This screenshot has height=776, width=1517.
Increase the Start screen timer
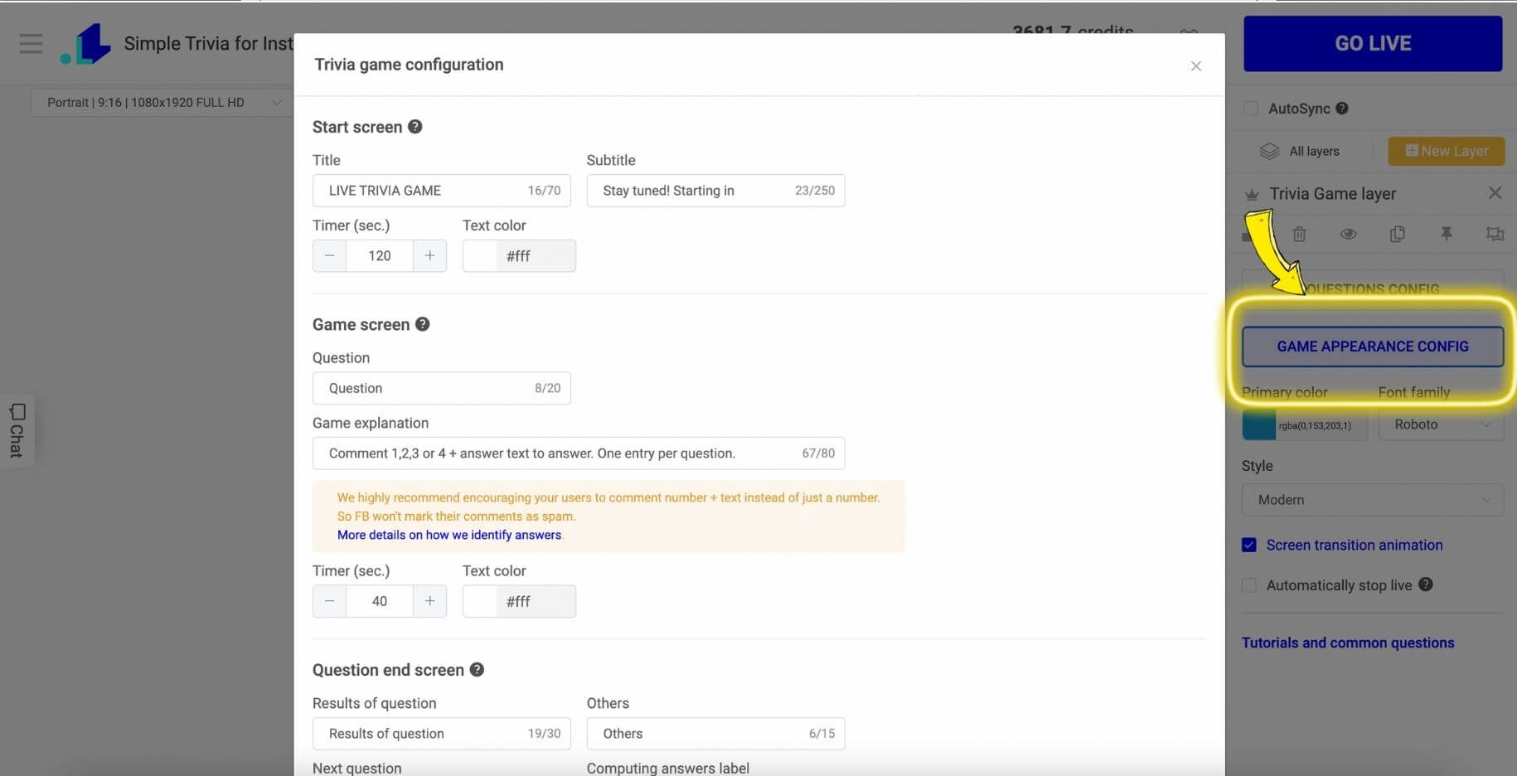coord(429,255)
